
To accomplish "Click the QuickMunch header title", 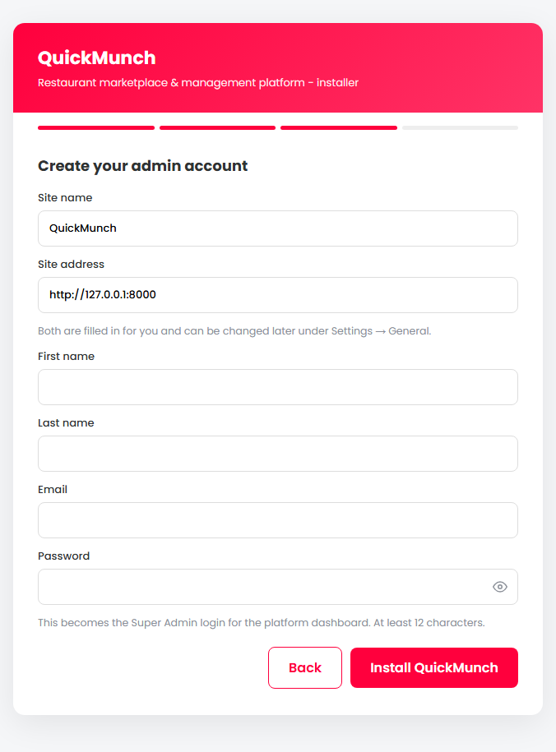I will pos(96,58).
